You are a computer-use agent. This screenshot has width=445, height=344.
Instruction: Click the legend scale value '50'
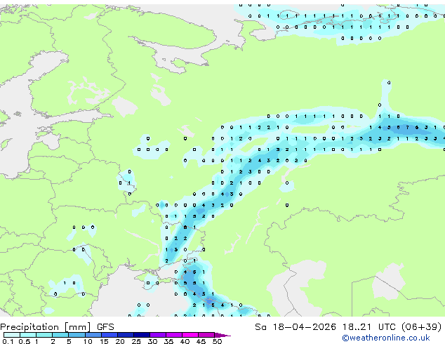pyautogui.click(x=217, y=341)
